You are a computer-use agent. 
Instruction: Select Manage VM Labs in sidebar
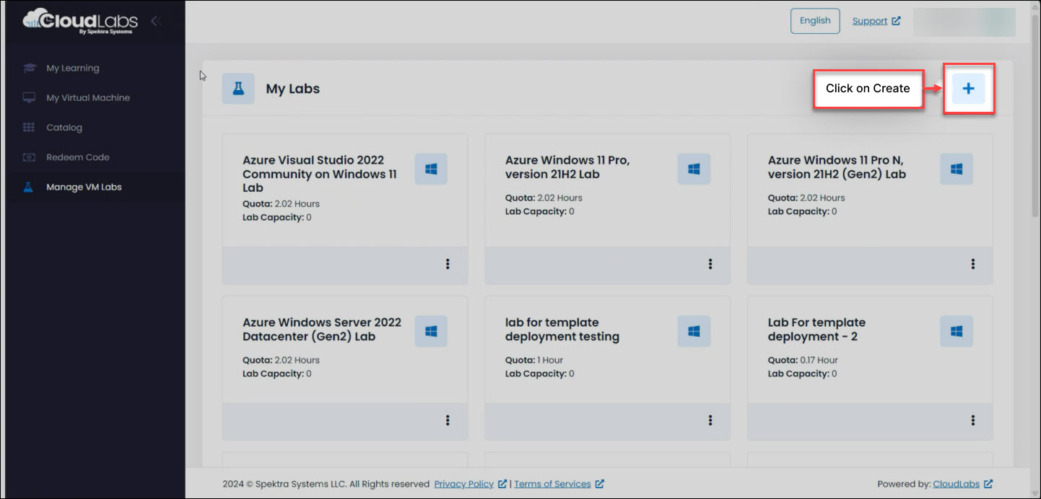(x=84, y=187)
